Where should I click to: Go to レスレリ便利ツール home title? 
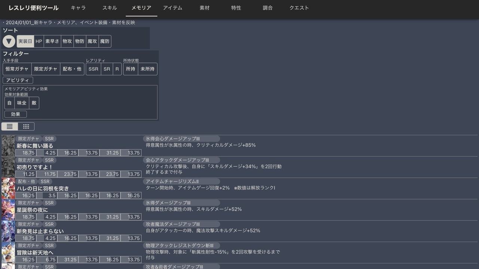point(34,8)
